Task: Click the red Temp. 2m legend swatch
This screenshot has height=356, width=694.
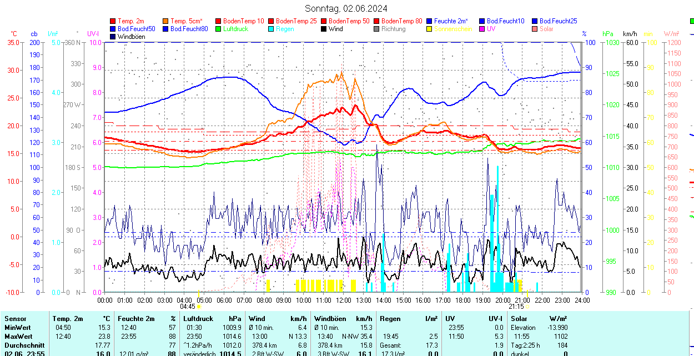Action: [x=113, y=21]
